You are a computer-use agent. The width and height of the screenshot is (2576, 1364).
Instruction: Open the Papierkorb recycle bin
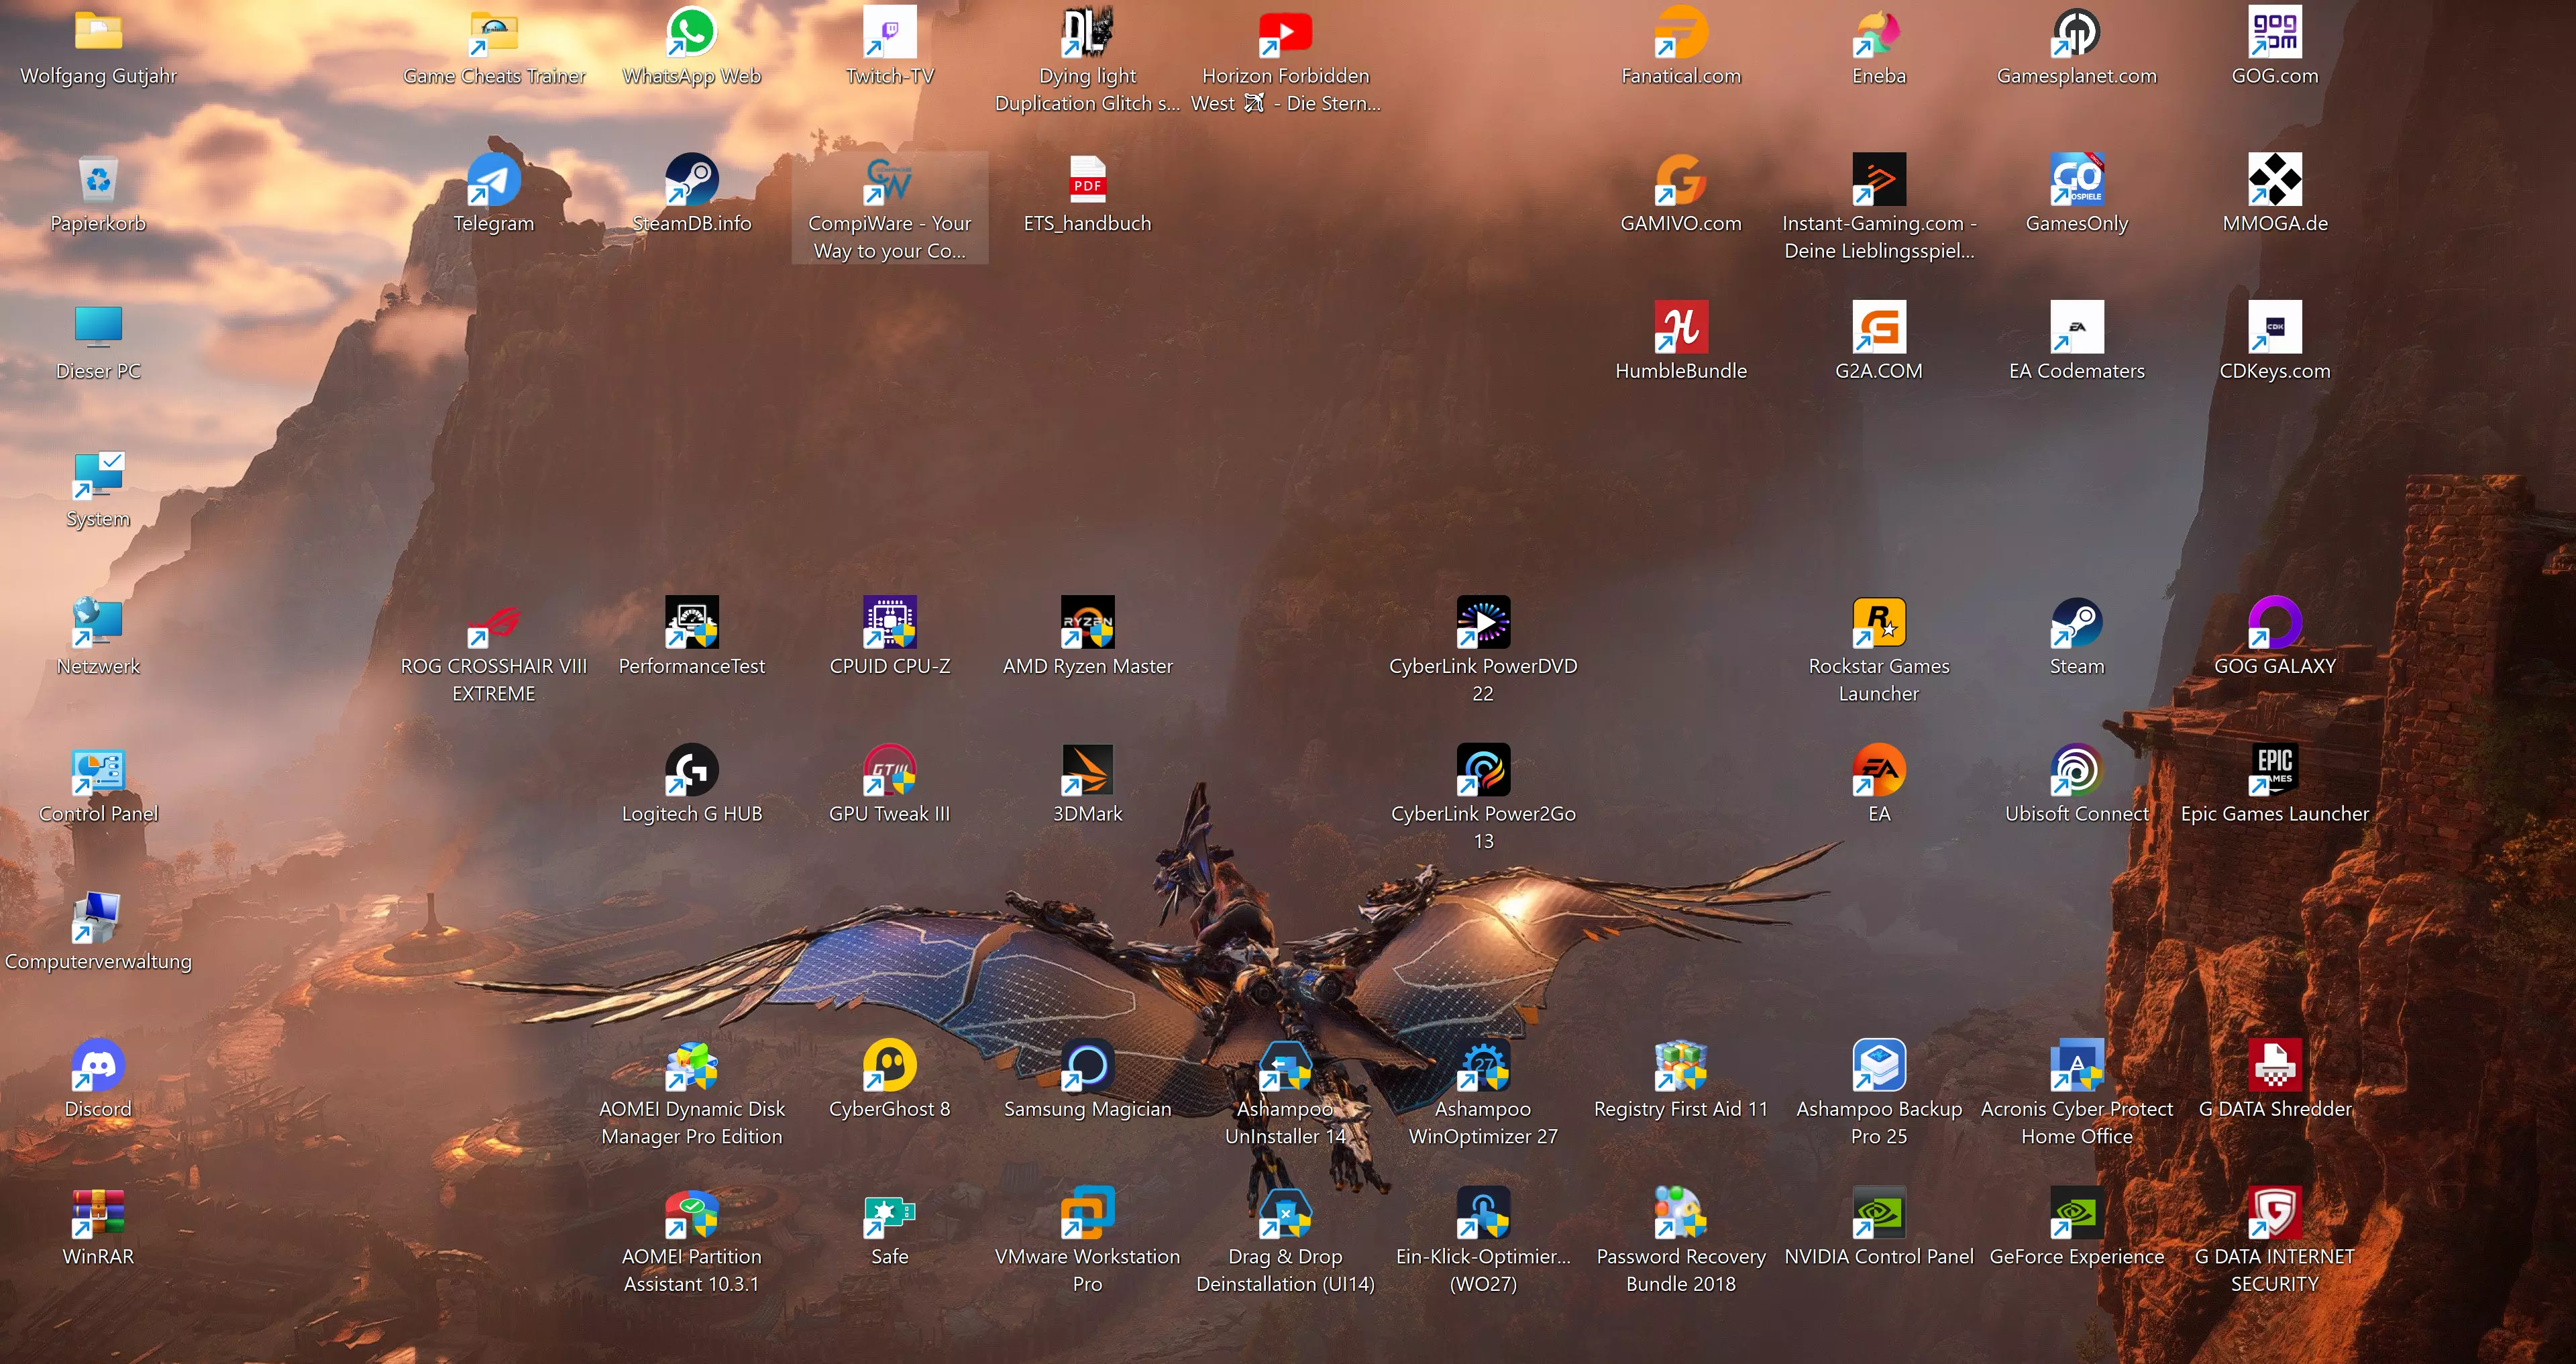[x=98, y=180]
